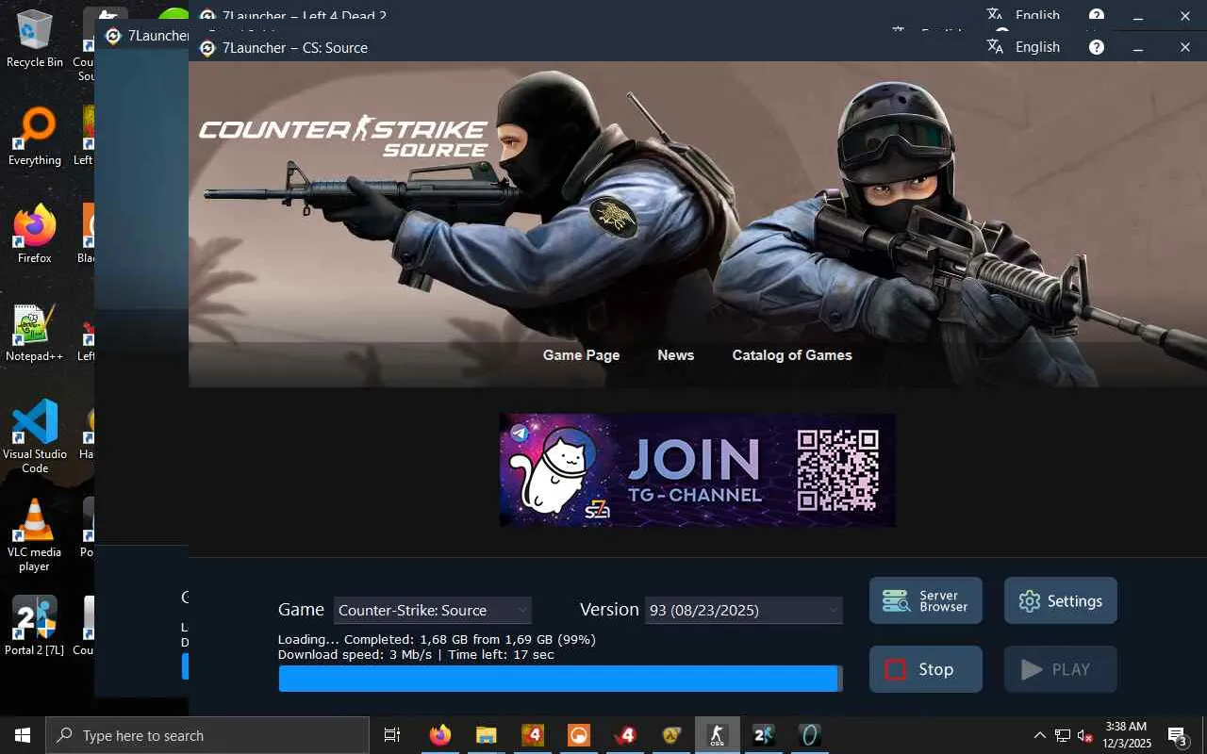1207x754 pixels.
Task: Click the orange-background '4' taskbar icon
Action: click(533, 735)
